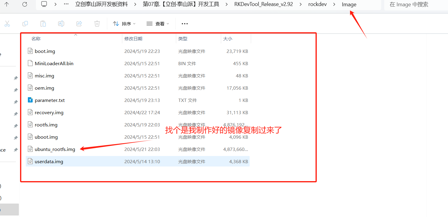Go to 立创泰山派开发板资料 breadcrumb folder
448x217 pixels.
point(101,4)
